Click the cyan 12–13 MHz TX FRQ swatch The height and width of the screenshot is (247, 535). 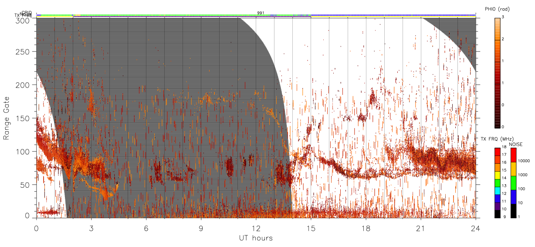click(x=497, y=190)
